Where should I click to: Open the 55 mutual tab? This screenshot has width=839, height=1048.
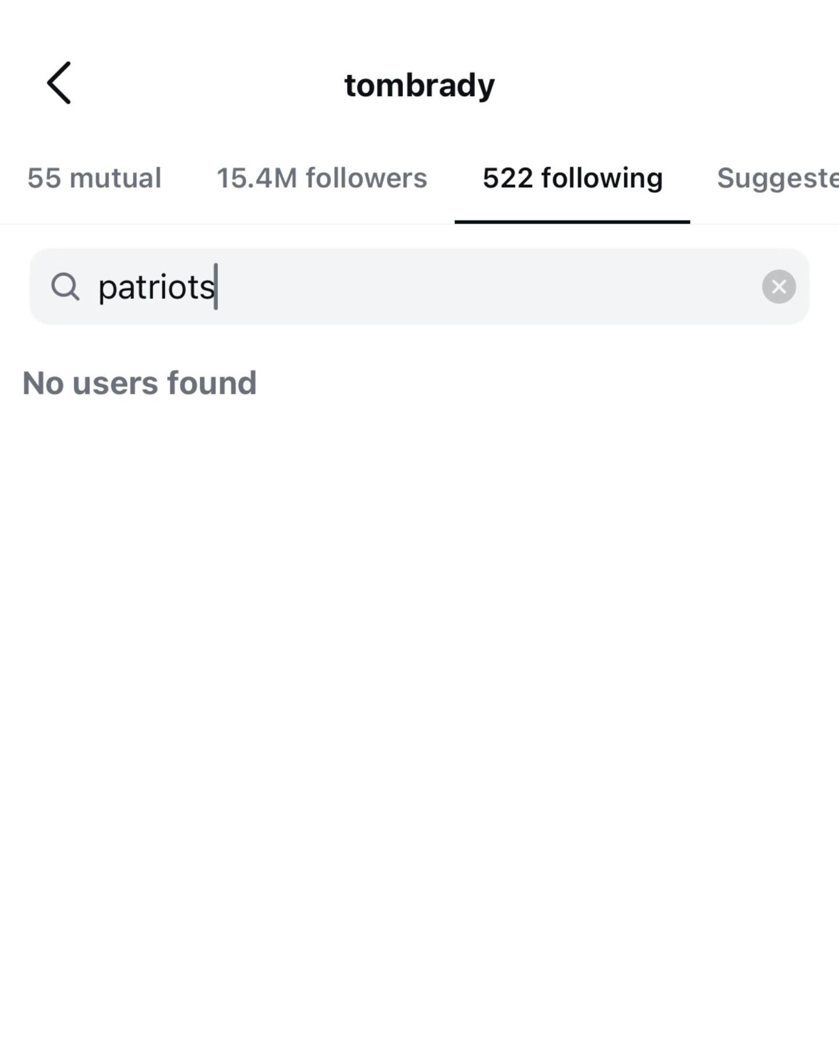[94, 178]
